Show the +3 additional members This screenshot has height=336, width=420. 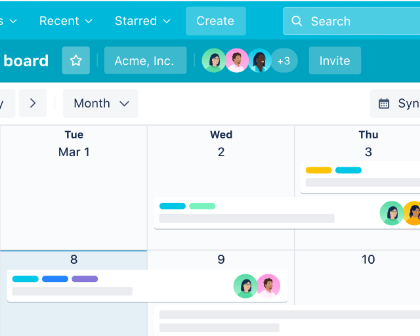(x=284, y=60)
